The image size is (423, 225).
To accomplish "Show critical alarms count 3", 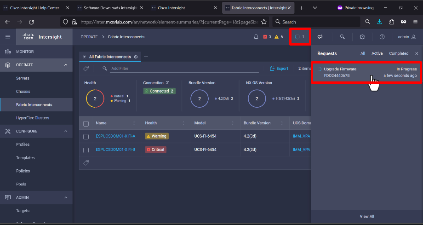I will pyautogui.click(x=267, y=37).
